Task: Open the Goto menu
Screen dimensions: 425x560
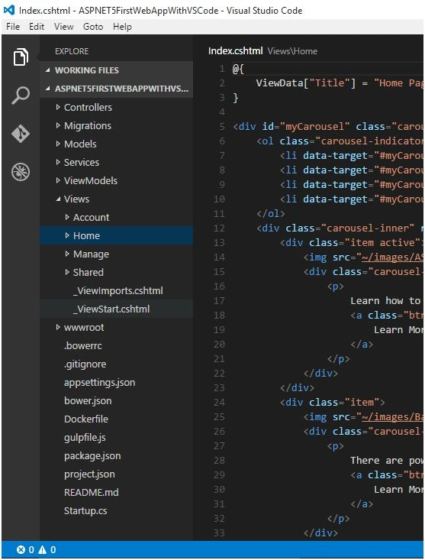Action: (x=93, y=27)
